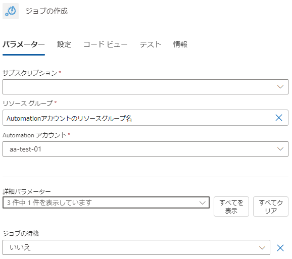Click the いいえ value in ジョブの待機

(x=20, y=247)
